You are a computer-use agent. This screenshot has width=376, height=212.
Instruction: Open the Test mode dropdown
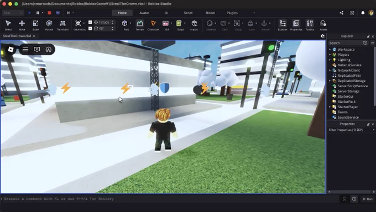pyautogui.click(x=13, y=13)
